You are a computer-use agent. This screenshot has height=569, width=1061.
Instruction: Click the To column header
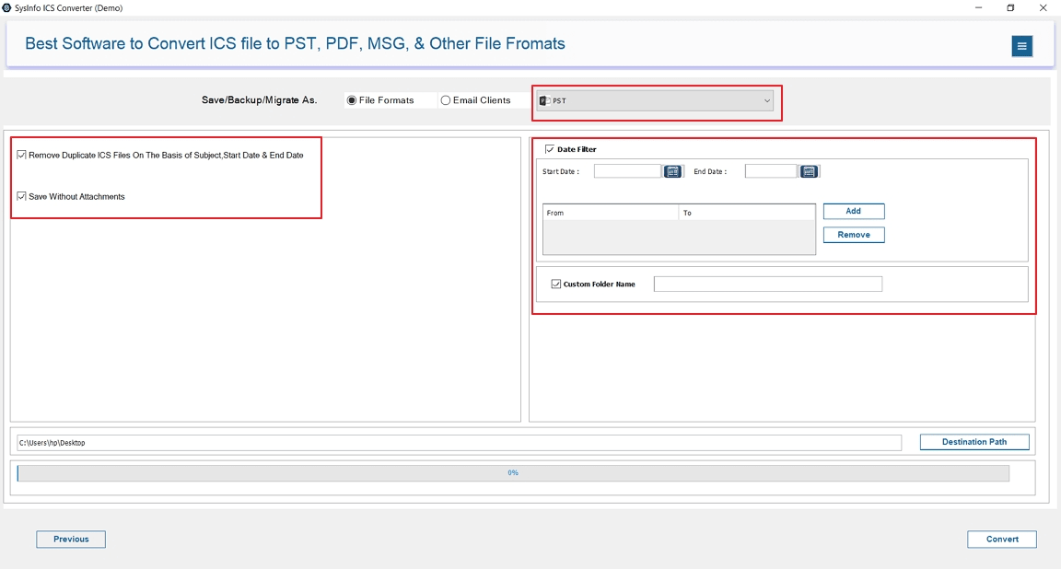click(746, 213)
